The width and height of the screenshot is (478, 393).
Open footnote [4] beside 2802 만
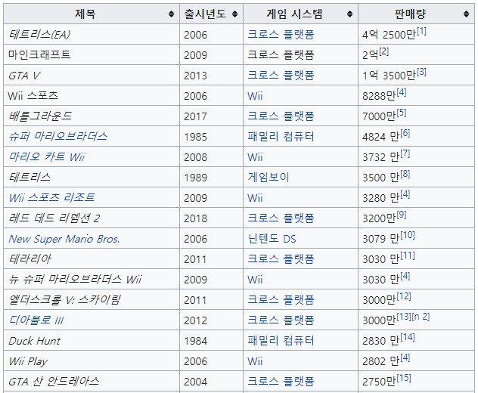tap(405, 357)
